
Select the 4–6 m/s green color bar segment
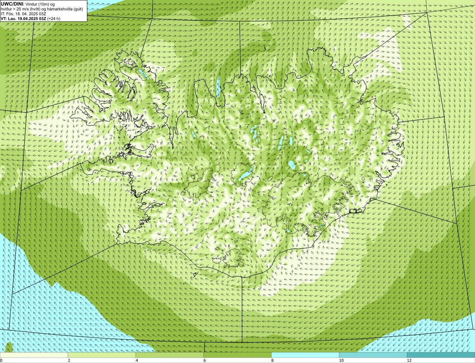point(170,355)
